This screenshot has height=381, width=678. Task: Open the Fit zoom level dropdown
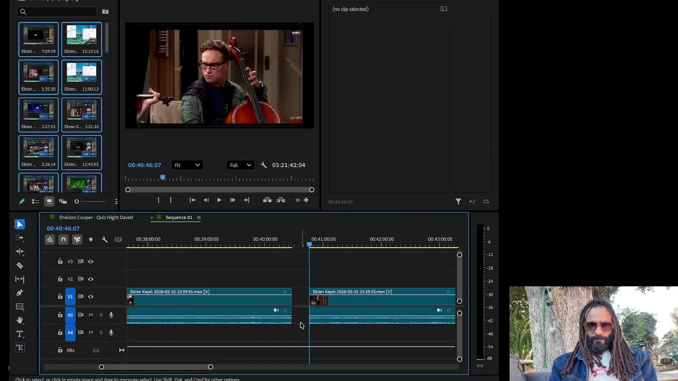point(187,165)
